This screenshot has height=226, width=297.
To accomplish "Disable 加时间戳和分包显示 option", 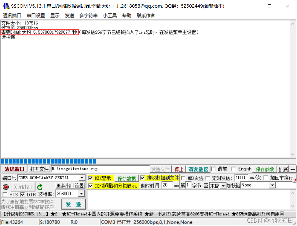I will [x=91, y=185].
